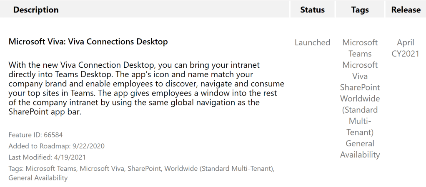Click Microsoft Viva in the bottom tags line

coord(102,168)
